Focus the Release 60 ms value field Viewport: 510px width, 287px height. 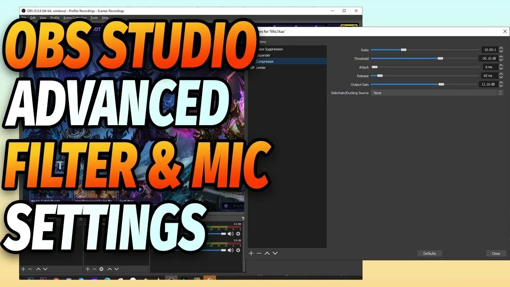pos(490,76)
